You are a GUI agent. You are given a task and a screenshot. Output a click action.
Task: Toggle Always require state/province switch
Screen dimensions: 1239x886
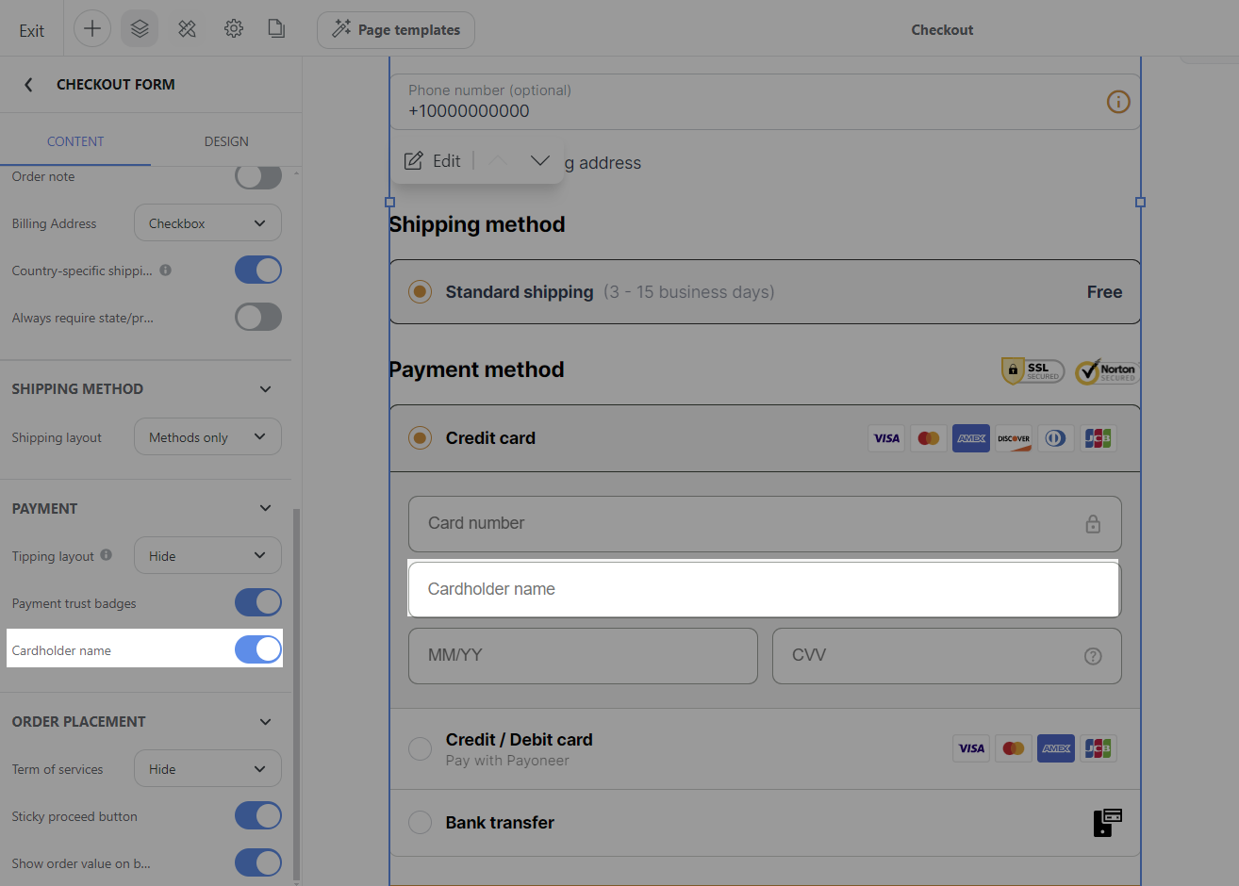pos(258,317)
